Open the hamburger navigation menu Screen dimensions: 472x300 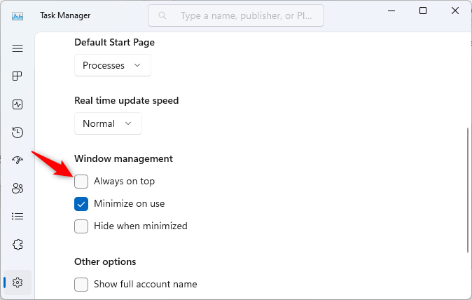tap(18, 48)
